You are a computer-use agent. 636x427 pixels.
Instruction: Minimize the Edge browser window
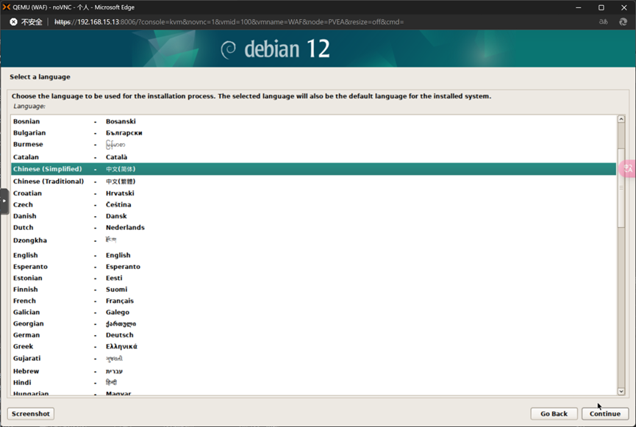click(x=579, y=7)
